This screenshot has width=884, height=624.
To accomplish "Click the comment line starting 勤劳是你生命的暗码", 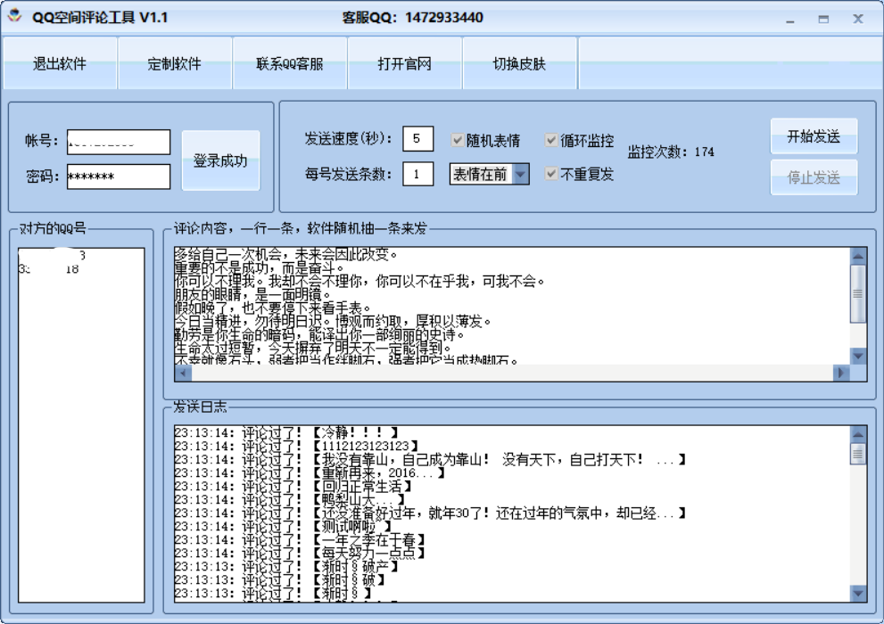I will pos(319,335).
